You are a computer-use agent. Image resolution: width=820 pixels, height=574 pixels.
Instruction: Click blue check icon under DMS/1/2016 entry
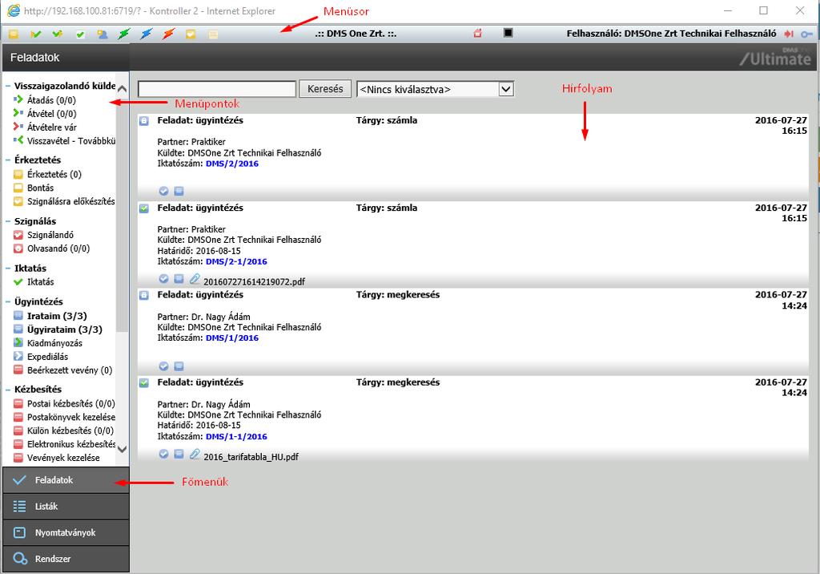163,366
